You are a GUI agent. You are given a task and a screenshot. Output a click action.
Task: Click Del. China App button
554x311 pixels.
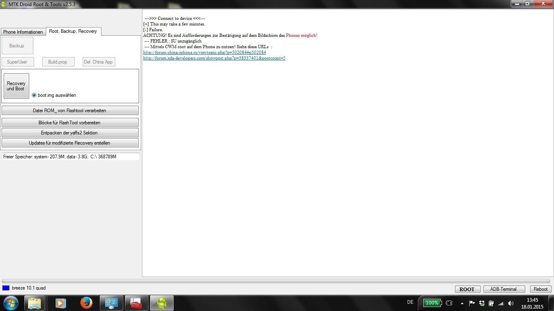99,62
